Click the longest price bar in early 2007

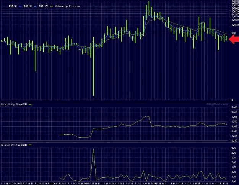tap(93, 66)
